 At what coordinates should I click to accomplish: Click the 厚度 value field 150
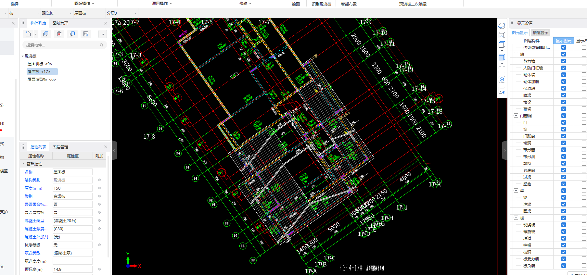[72, 188]
